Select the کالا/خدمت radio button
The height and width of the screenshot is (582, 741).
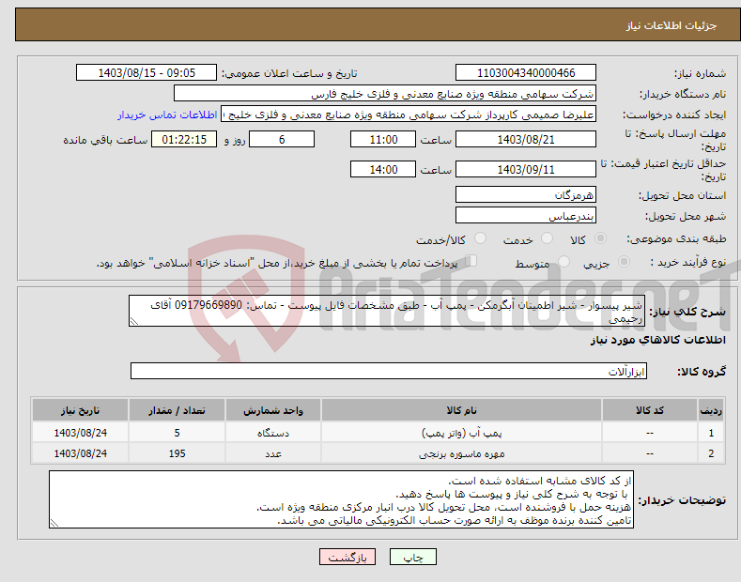[480, 238]
